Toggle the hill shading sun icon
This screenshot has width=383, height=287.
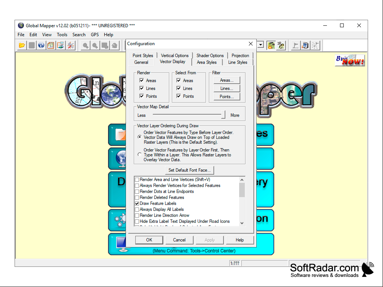pyautogui.click(x=271, y=46)
